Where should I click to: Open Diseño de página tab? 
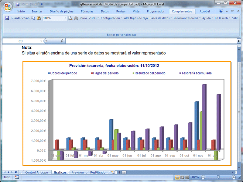(62, 11)
